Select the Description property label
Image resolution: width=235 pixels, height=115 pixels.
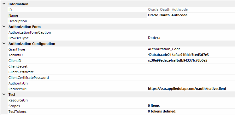coord(18,21)
